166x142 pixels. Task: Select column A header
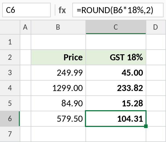(x=25, y=27)
